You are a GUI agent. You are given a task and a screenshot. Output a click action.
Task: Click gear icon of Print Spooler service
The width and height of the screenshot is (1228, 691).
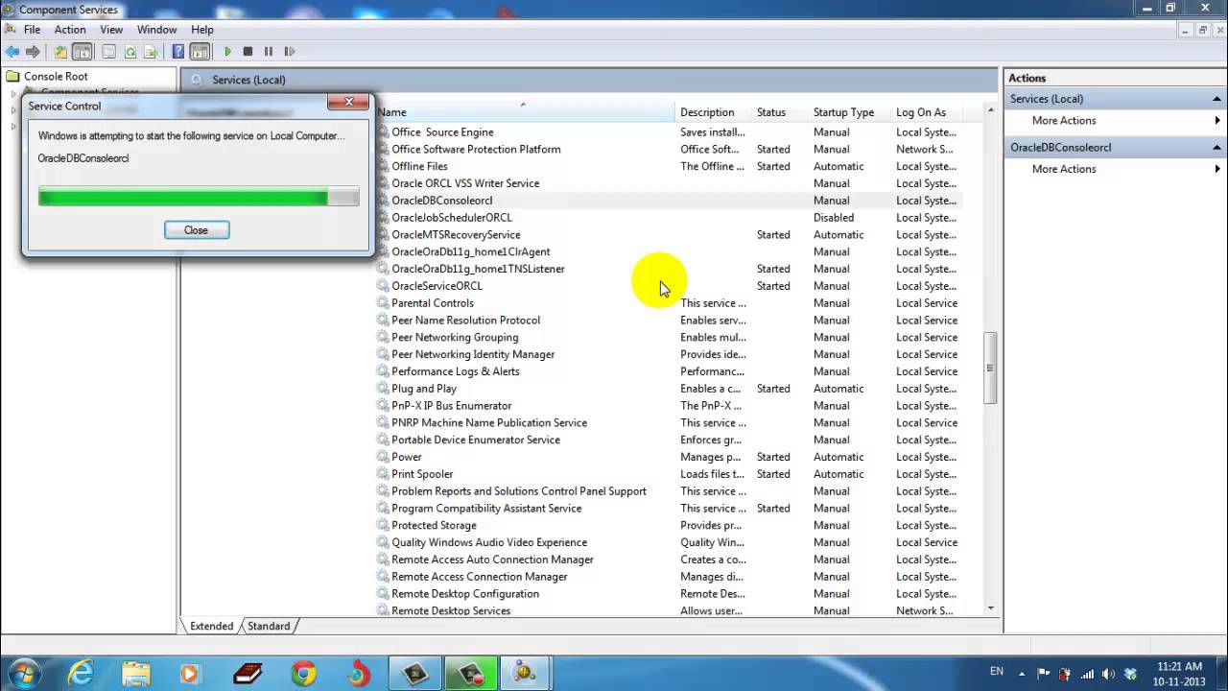tap(383, 474)
